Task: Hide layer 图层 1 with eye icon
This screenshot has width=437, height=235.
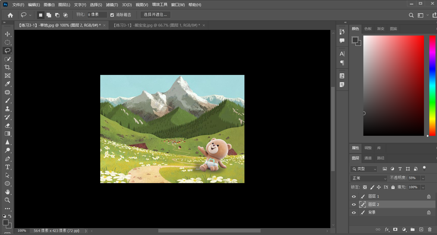Action: [354, 196]
